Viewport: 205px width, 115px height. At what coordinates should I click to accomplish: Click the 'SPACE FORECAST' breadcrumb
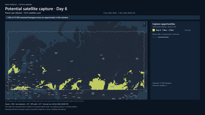point(11,4)
